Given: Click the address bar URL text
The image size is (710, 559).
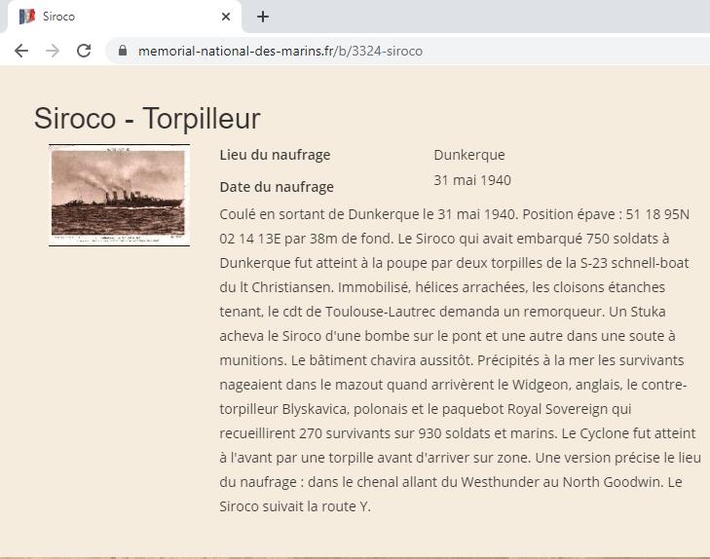Looking at the screenshot, I should click(280, 52).
